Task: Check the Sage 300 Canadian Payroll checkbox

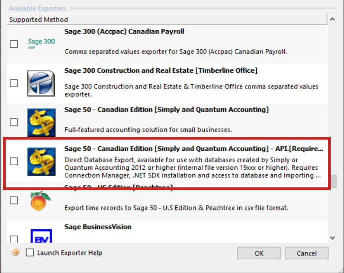Action: tap(14, 44)
